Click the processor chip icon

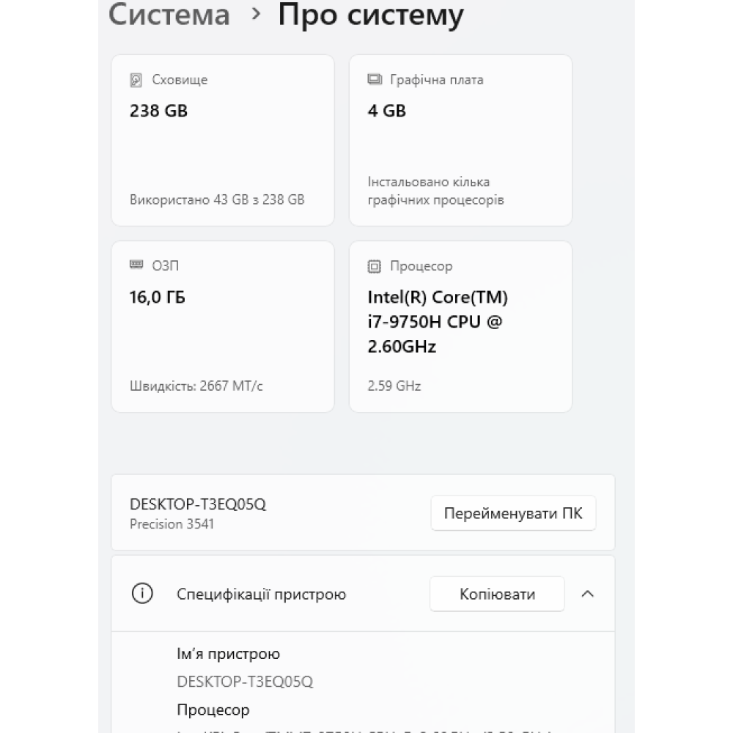pos(375,266)
